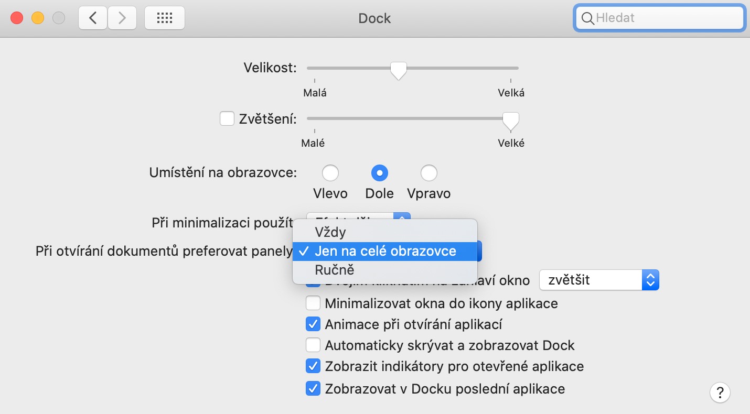Enable the Zvětšení checkbox
The height and width of the screenshot is (414, 750).
point(227,119)
